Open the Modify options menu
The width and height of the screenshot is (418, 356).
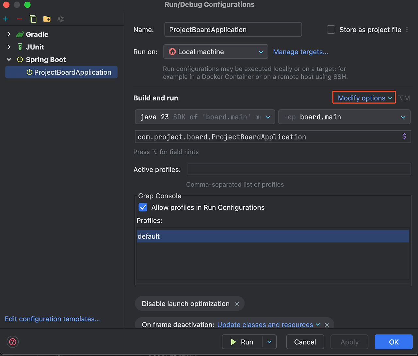point(363,97)
